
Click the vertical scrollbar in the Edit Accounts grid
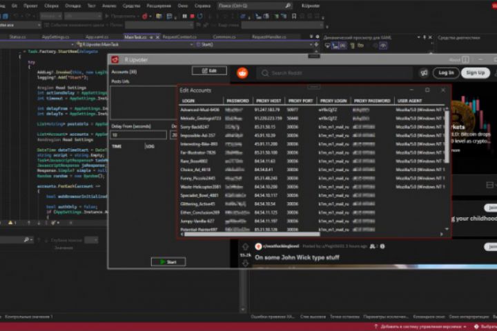point(447,137)
